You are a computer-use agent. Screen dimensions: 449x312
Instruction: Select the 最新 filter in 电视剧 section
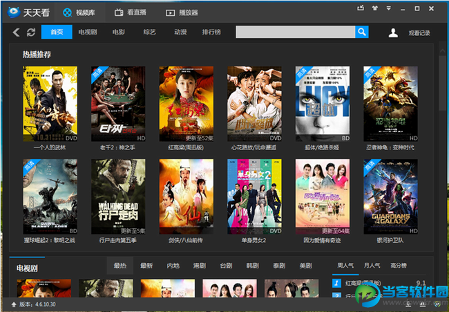146,266
